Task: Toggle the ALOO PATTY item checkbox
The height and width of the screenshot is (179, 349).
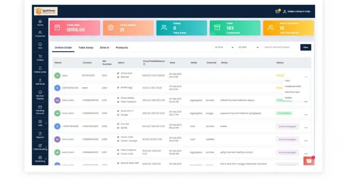Action: [118, 111]
